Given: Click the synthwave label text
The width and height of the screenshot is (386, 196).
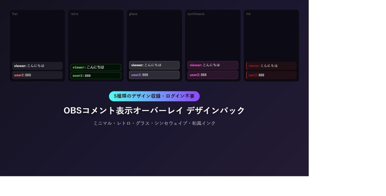Looking at the screenshot, I should pyautogui.click(x=196, y=14).
